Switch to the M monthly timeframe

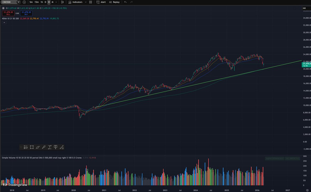tap(52, 2)
